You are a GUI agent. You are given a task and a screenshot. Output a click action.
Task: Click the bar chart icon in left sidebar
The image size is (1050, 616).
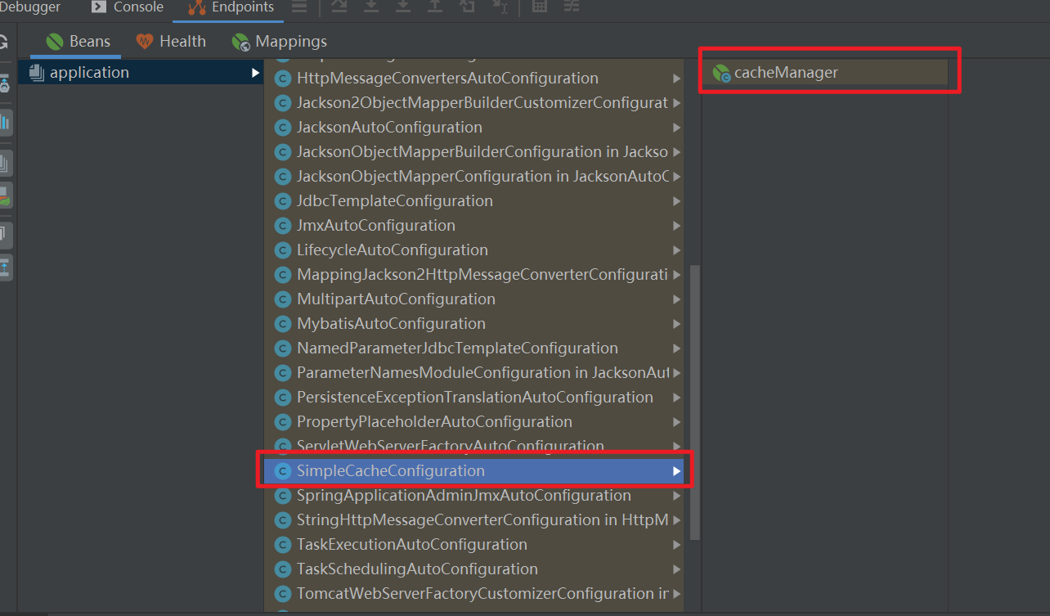(5, 123)
